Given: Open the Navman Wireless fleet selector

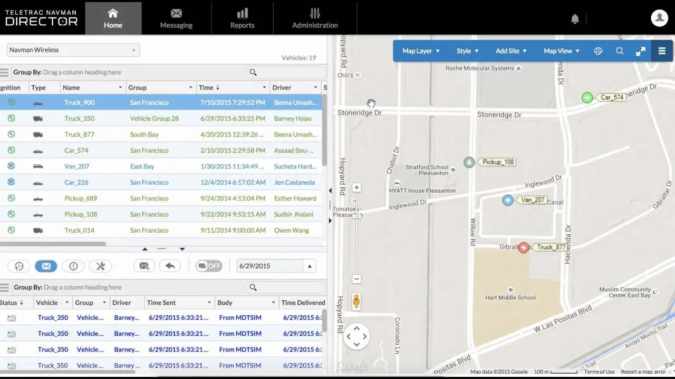Looking at the screenshot, I should [x=72, y=49].
